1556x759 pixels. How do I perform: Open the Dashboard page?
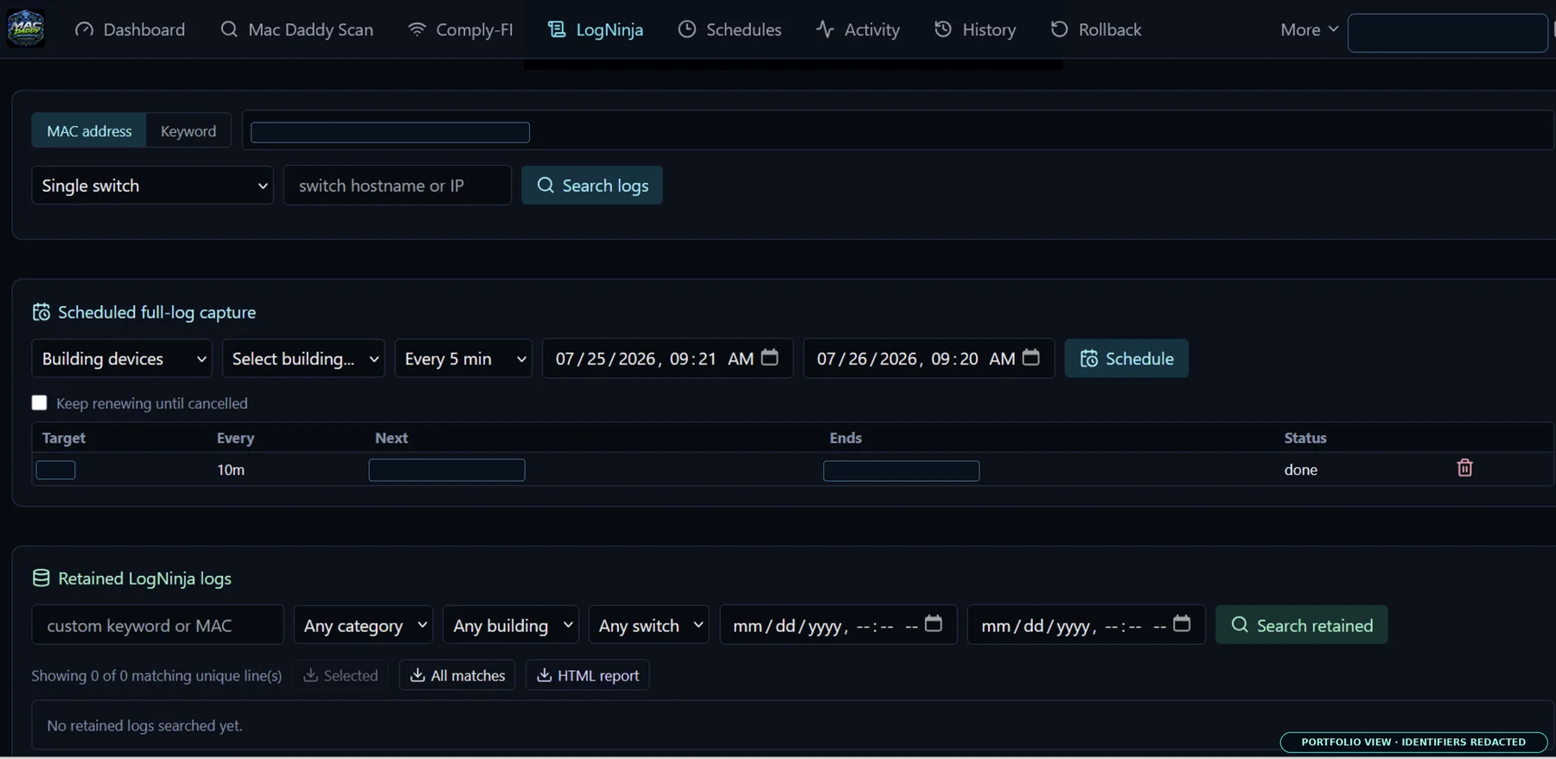pyautogui.click(x=130, y=29)
